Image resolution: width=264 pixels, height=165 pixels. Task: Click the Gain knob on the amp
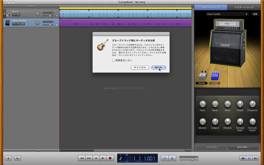point(203,104)
